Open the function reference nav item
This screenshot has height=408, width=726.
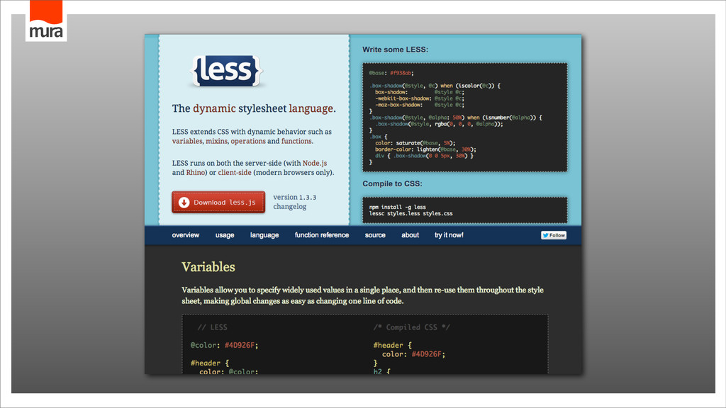[322, 235]
